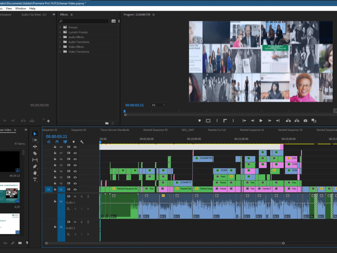Export frame with camera icon

(x=305, y=121)
